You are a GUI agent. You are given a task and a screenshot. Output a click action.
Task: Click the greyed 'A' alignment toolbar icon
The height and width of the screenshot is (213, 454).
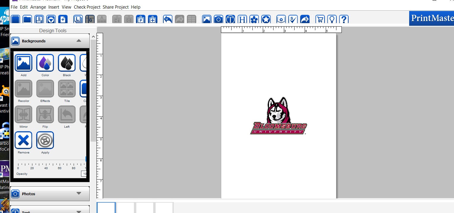102,19
